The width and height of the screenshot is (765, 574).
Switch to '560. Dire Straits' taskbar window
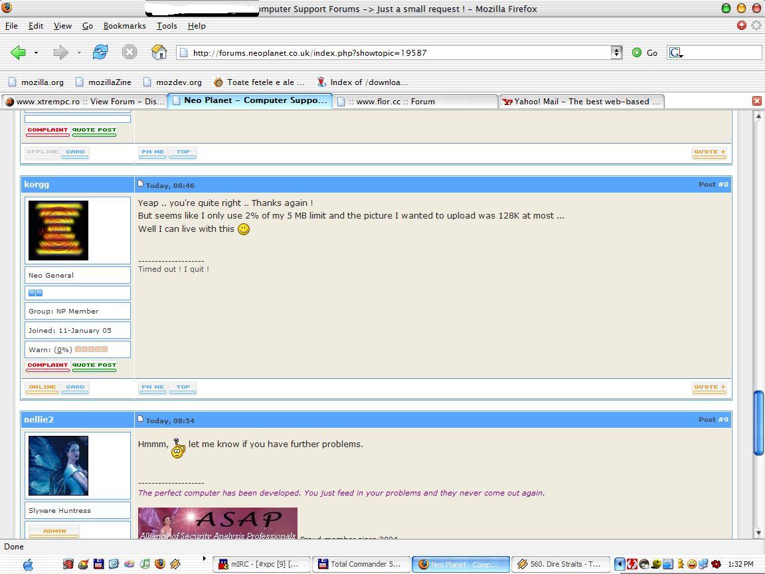click(561, 564)
